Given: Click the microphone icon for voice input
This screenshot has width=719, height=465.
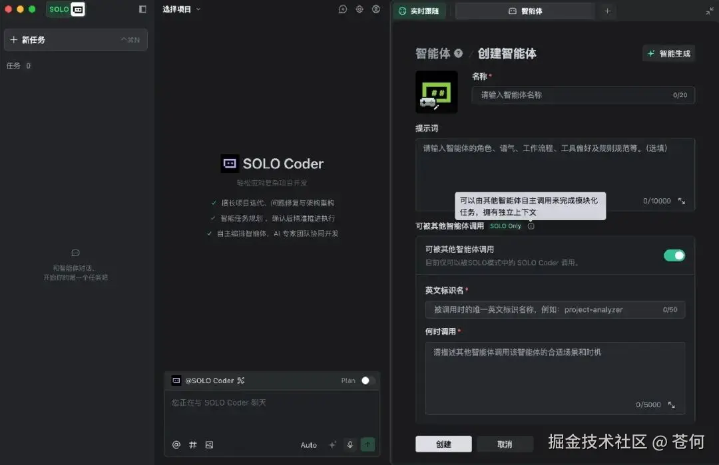Looking at the screenshot, I should point(350,444).
